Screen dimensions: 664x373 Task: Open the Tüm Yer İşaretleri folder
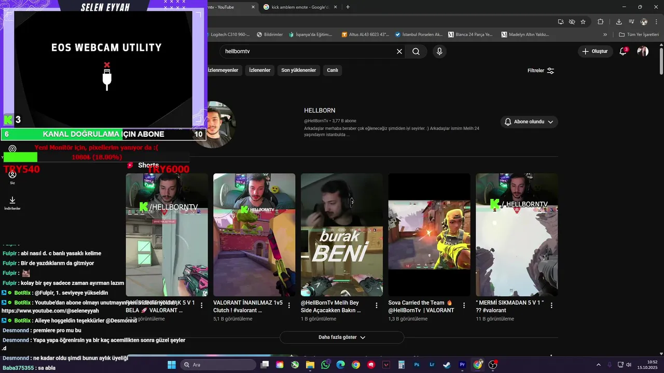(639, 35)
